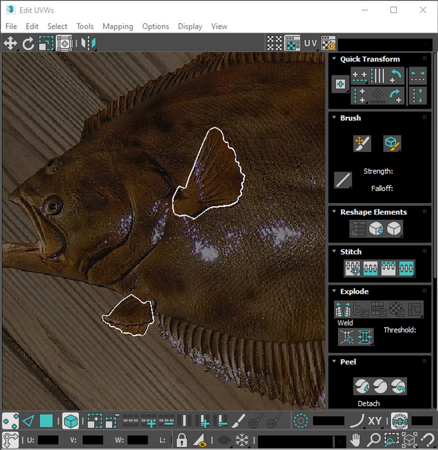This screenshot has height=450, width=438.
Task: Click the Stitch Custom icon
Action: click(406, 268)
